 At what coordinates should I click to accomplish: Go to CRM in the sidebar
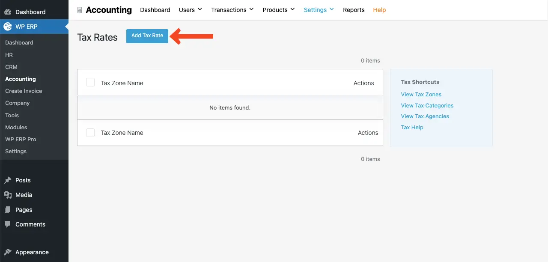pos(11,67)
